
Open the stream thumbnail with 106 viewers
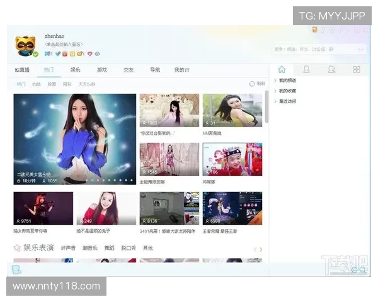click(x=232, y=159)
